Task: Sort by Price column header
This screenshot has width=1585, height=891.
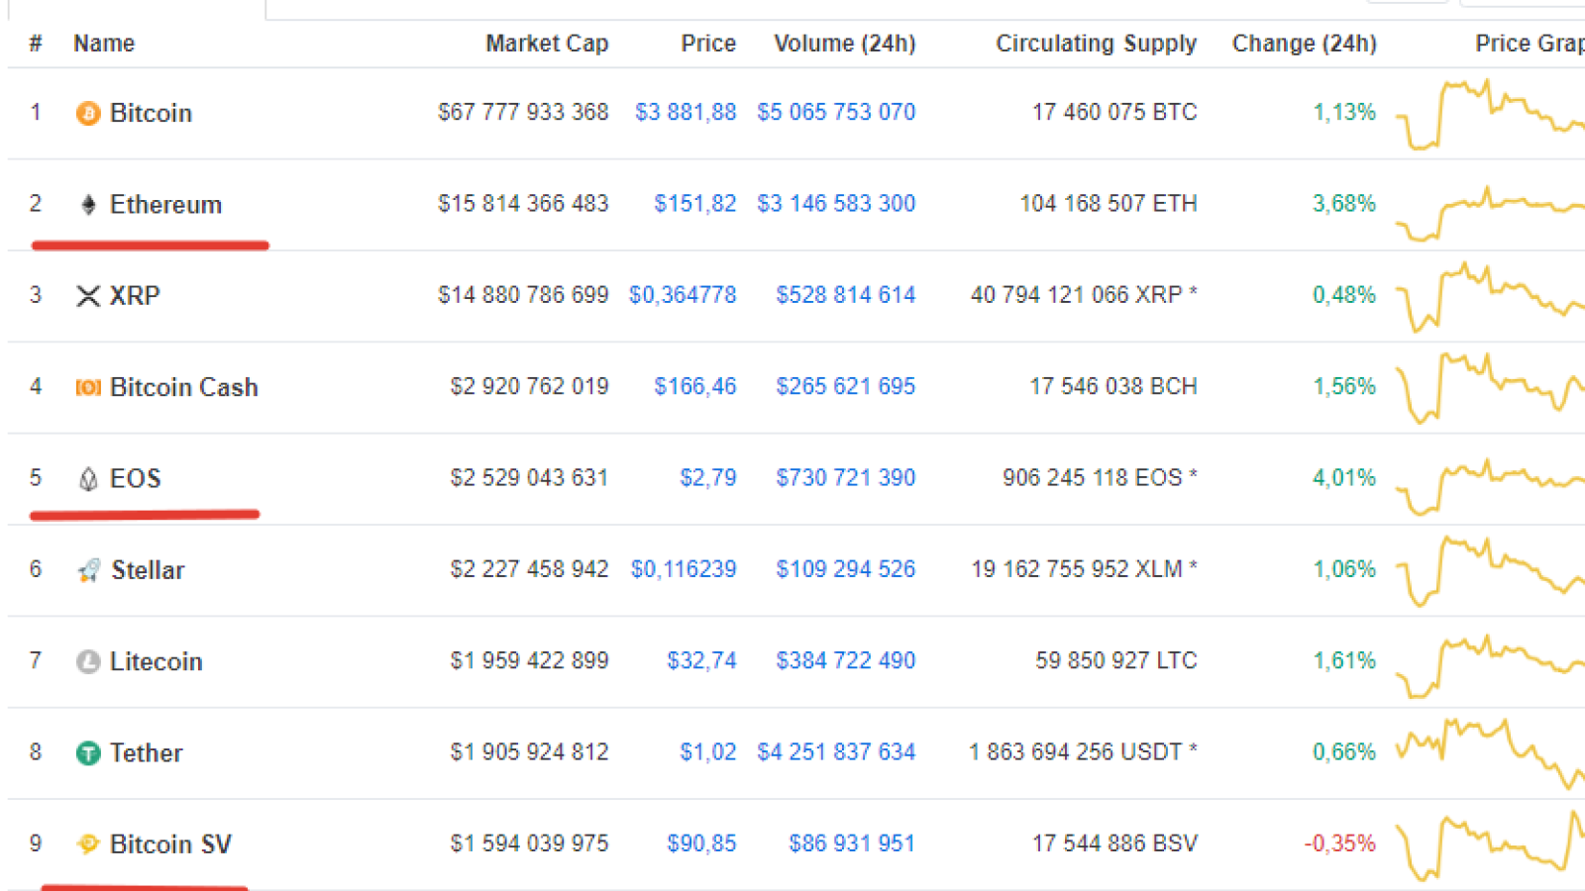Action: pyautogui.click(x=708, y=44)
